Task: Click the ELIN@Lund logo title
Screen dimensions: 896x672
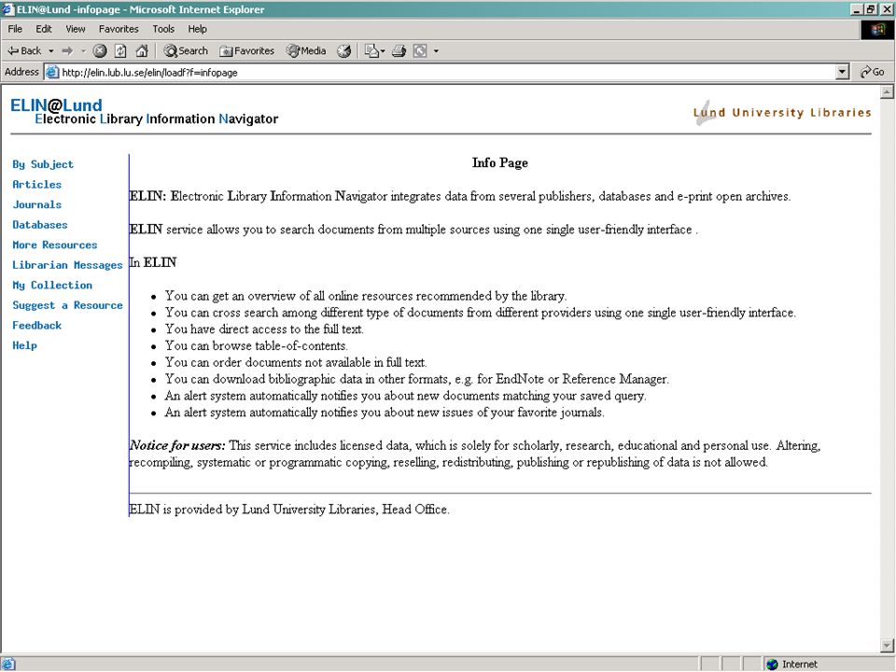Action: point(56,105)
